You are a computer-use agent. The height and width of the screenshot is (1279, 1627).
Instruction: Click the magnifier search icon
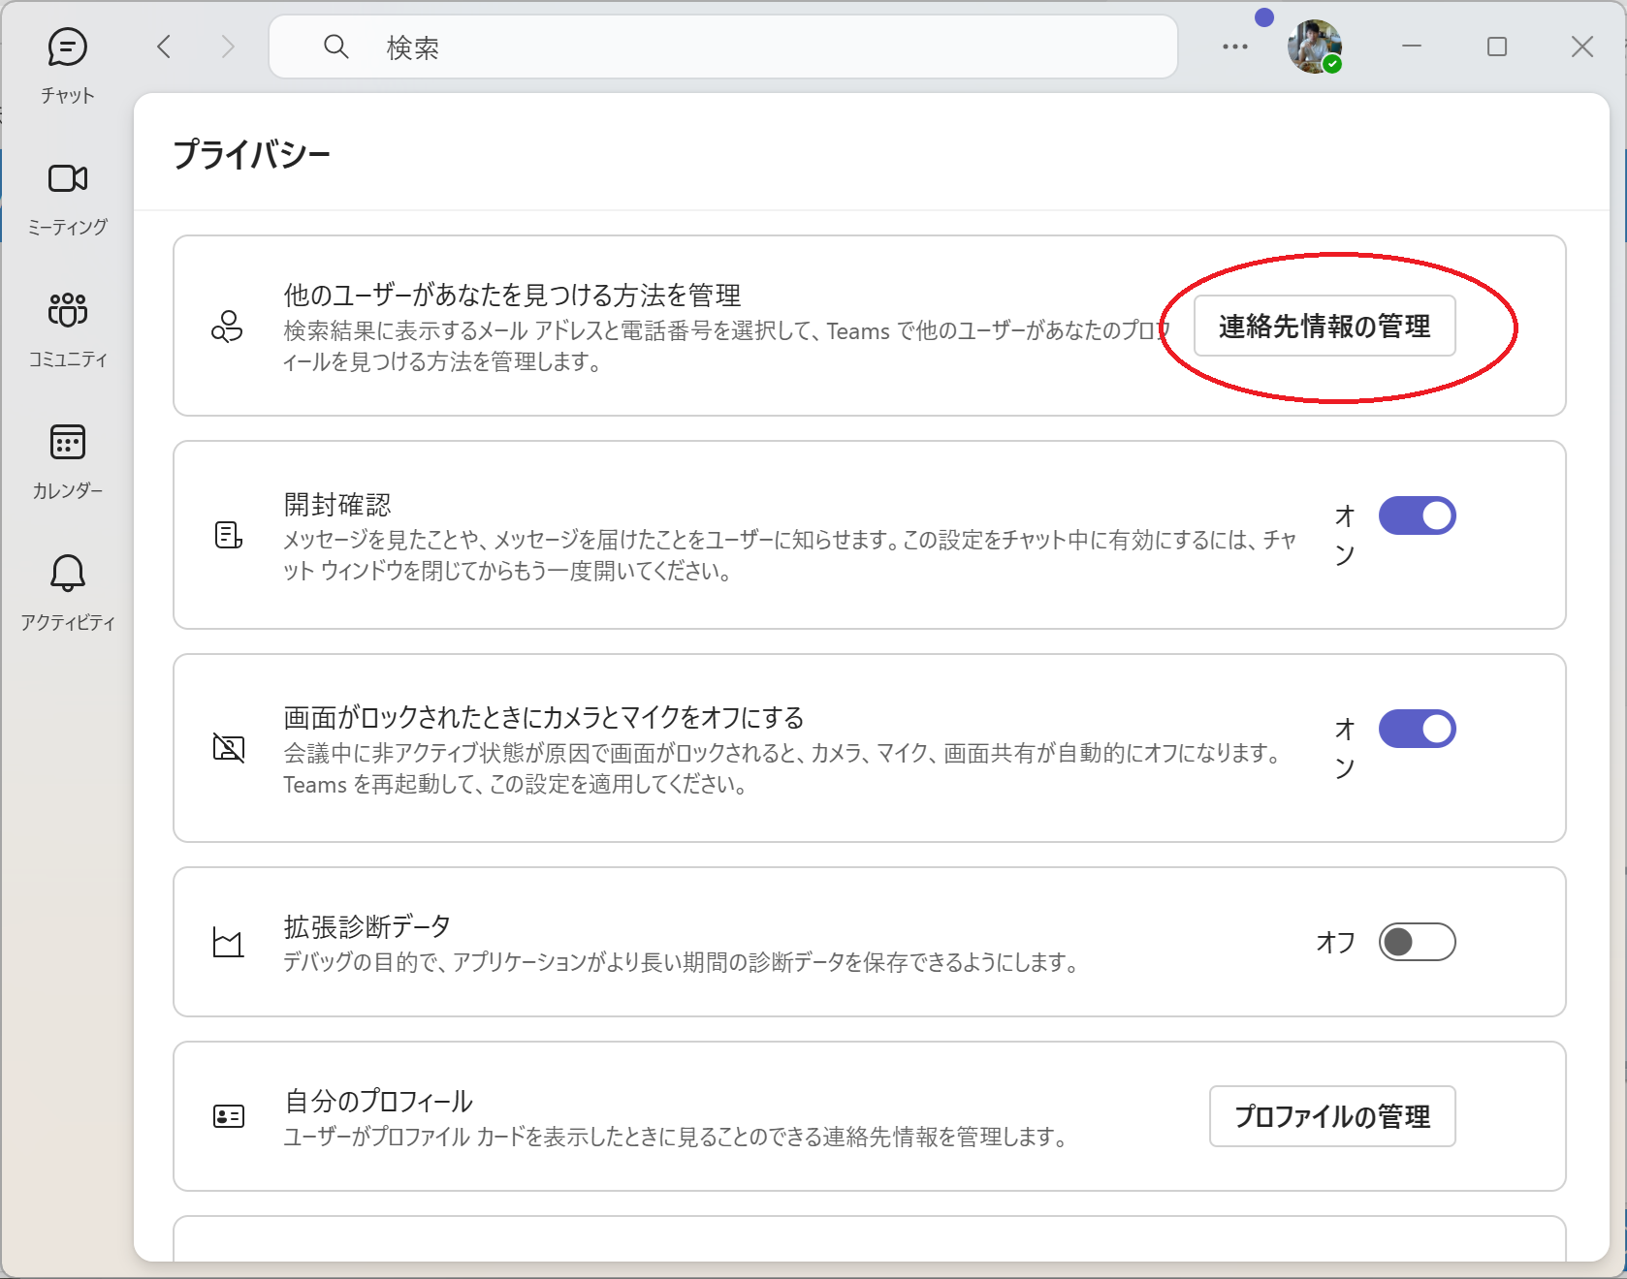336,47
